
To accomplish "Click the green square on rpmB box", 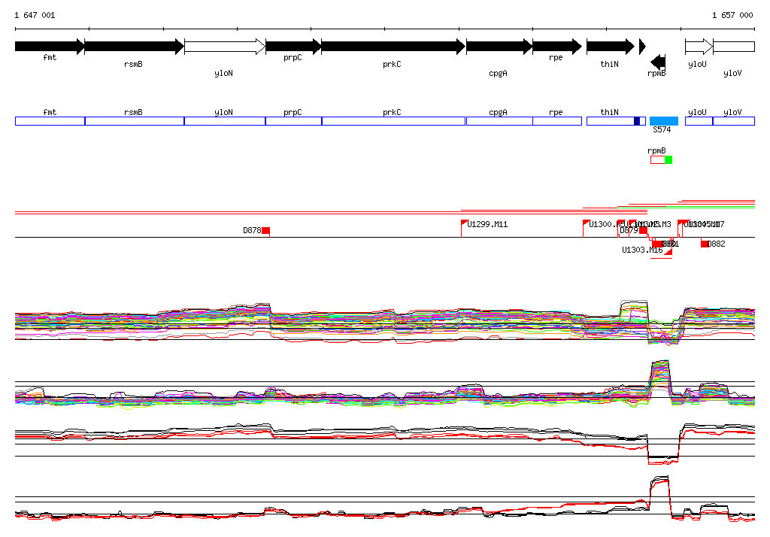I will coord(668,159).
